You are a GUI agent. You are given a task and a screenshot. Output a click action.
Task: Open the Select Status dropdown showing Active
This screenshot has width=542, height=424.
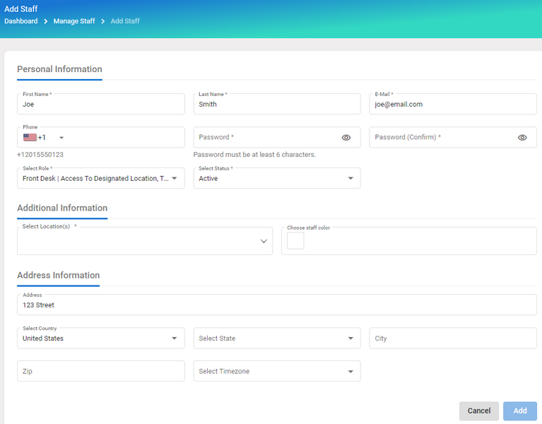[x=277, y=178]
